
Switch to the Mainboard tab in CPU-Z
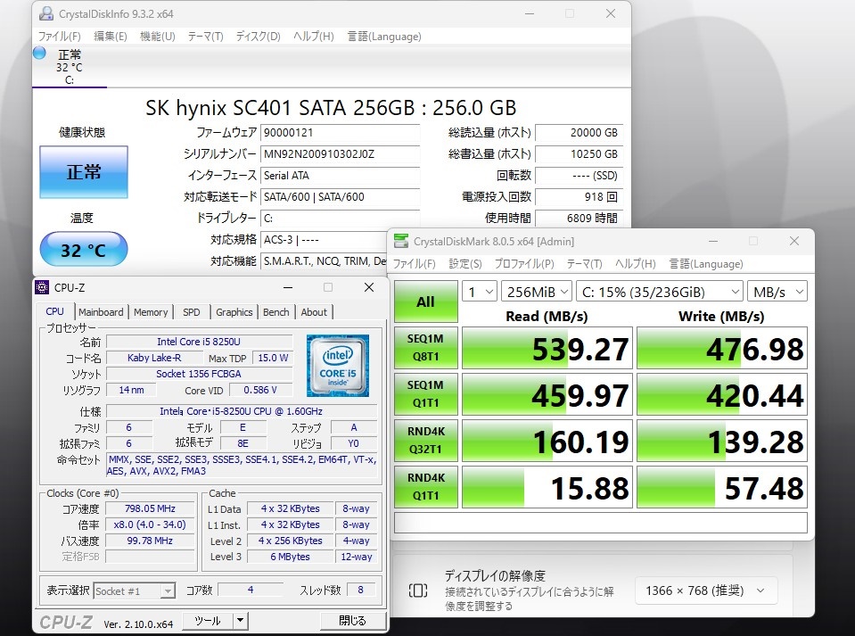tap(101, 312)
